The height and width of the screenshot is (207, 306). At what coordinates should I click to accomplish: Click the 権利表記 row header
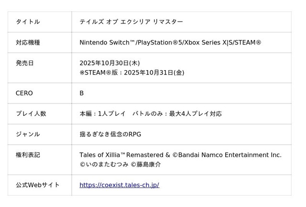tap(28, 155)
